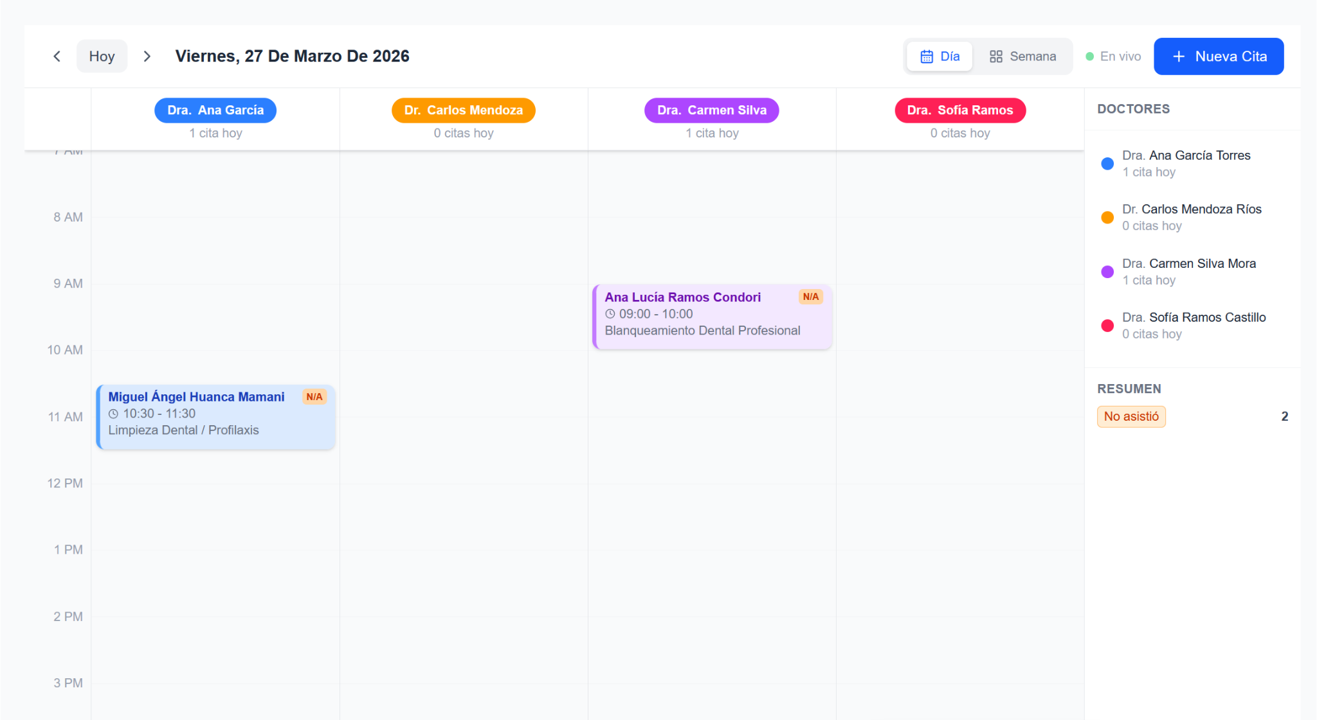Switch to the Semana view tab
Viewport: 1317px width, 720px height.
coord(1022,56)
